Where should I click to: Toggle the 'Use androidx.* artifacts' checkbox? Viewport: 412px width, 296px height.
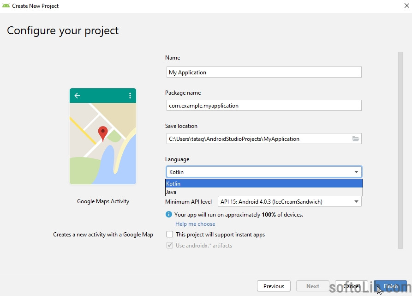(x=170, y=245)
